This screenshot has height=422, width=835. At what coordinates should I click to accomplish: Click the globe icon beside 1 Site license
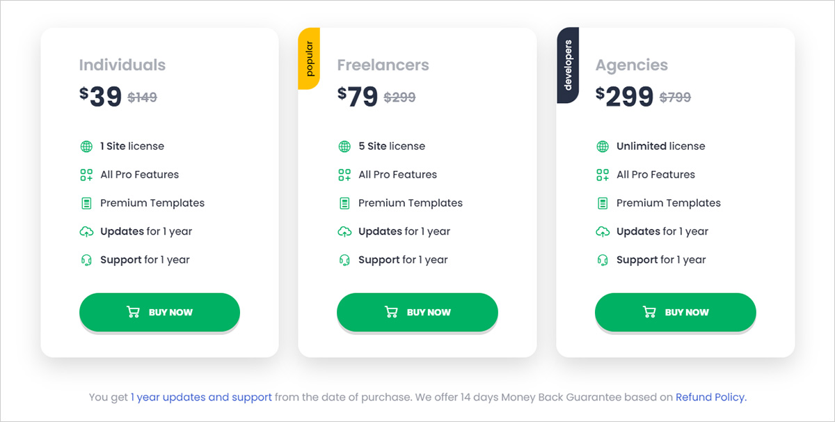pos(86,146)
